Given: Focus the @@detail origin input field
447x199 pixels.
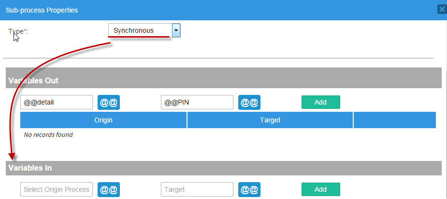Looking at the screenshot, I should click(57, 102).
